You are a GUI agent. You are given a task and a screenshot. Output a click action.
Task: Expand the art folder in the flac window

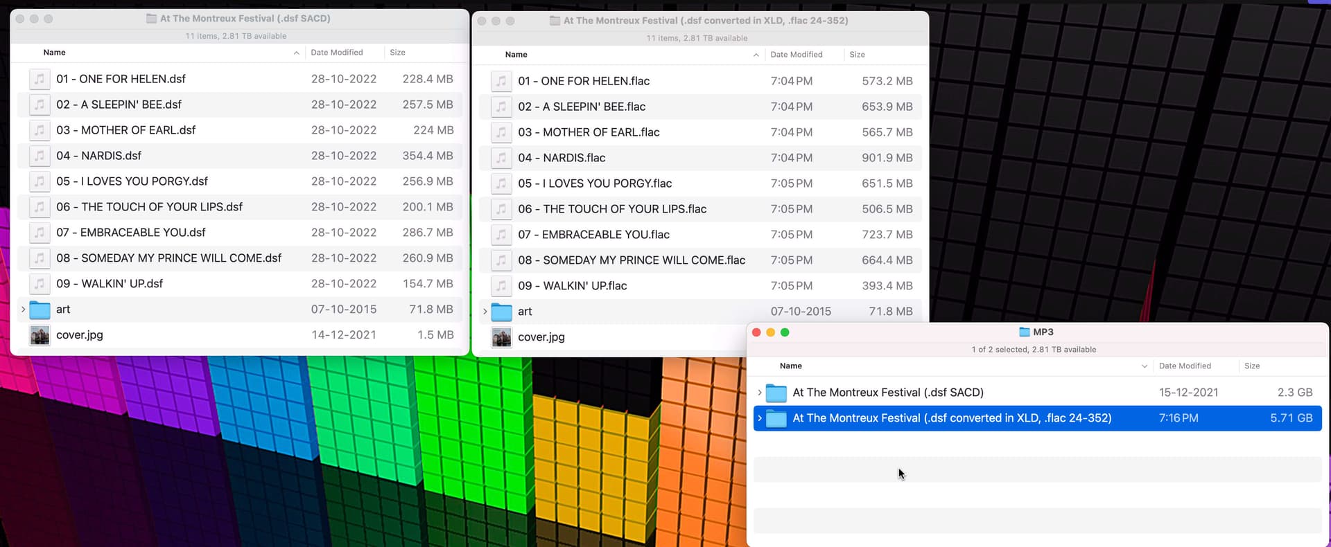(x=485, y=312)
